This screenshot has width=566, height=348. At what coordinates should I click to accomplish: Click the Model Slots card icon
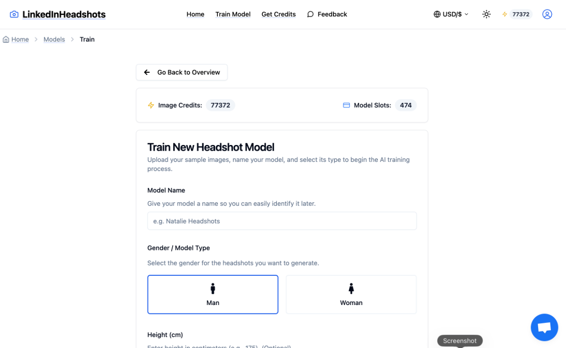click(x=346, y=105)
